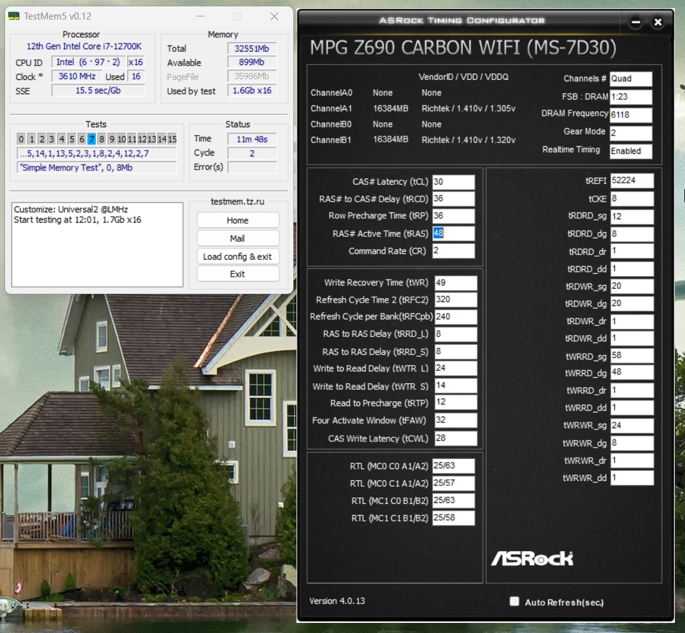Click the Time status value 11m 48s
This screenshot has width=685, height=633.
(252, 139)
